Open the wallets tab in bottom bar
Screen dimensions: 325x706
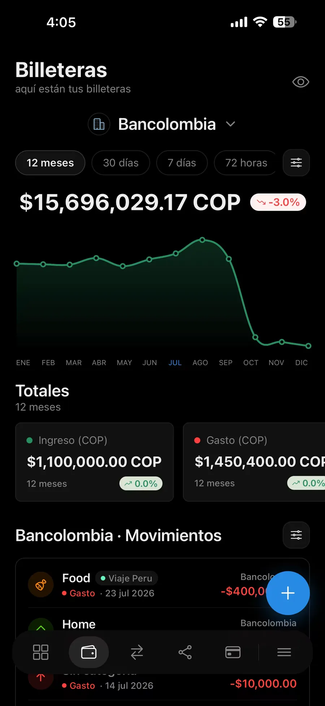[89, 652]
